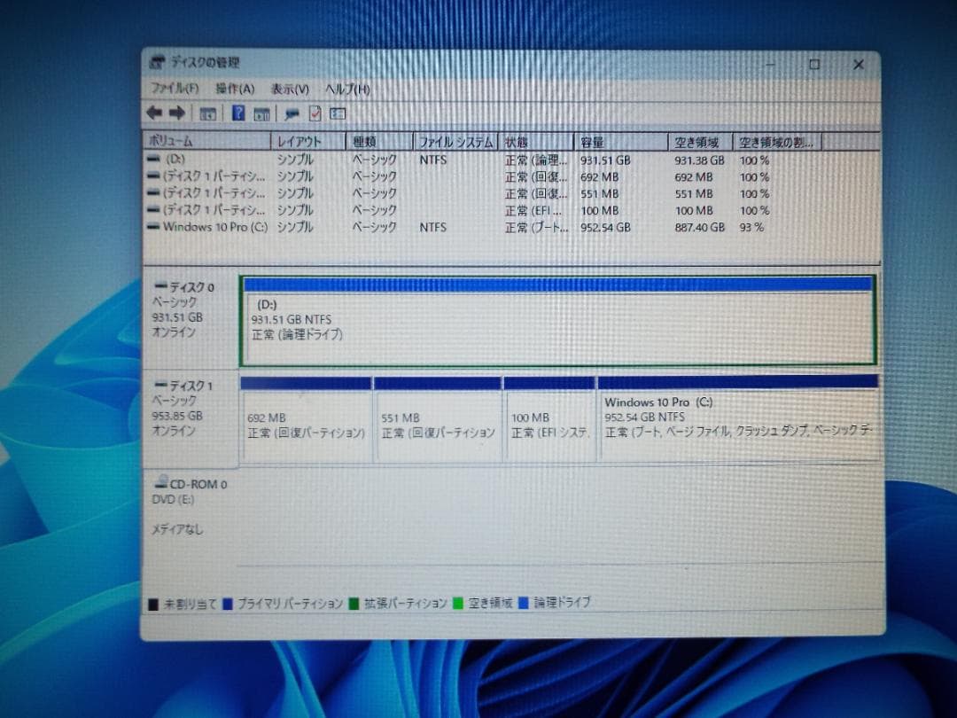
Task: Open the ヘルプ(H) menu
Action: tap(347, 89)
